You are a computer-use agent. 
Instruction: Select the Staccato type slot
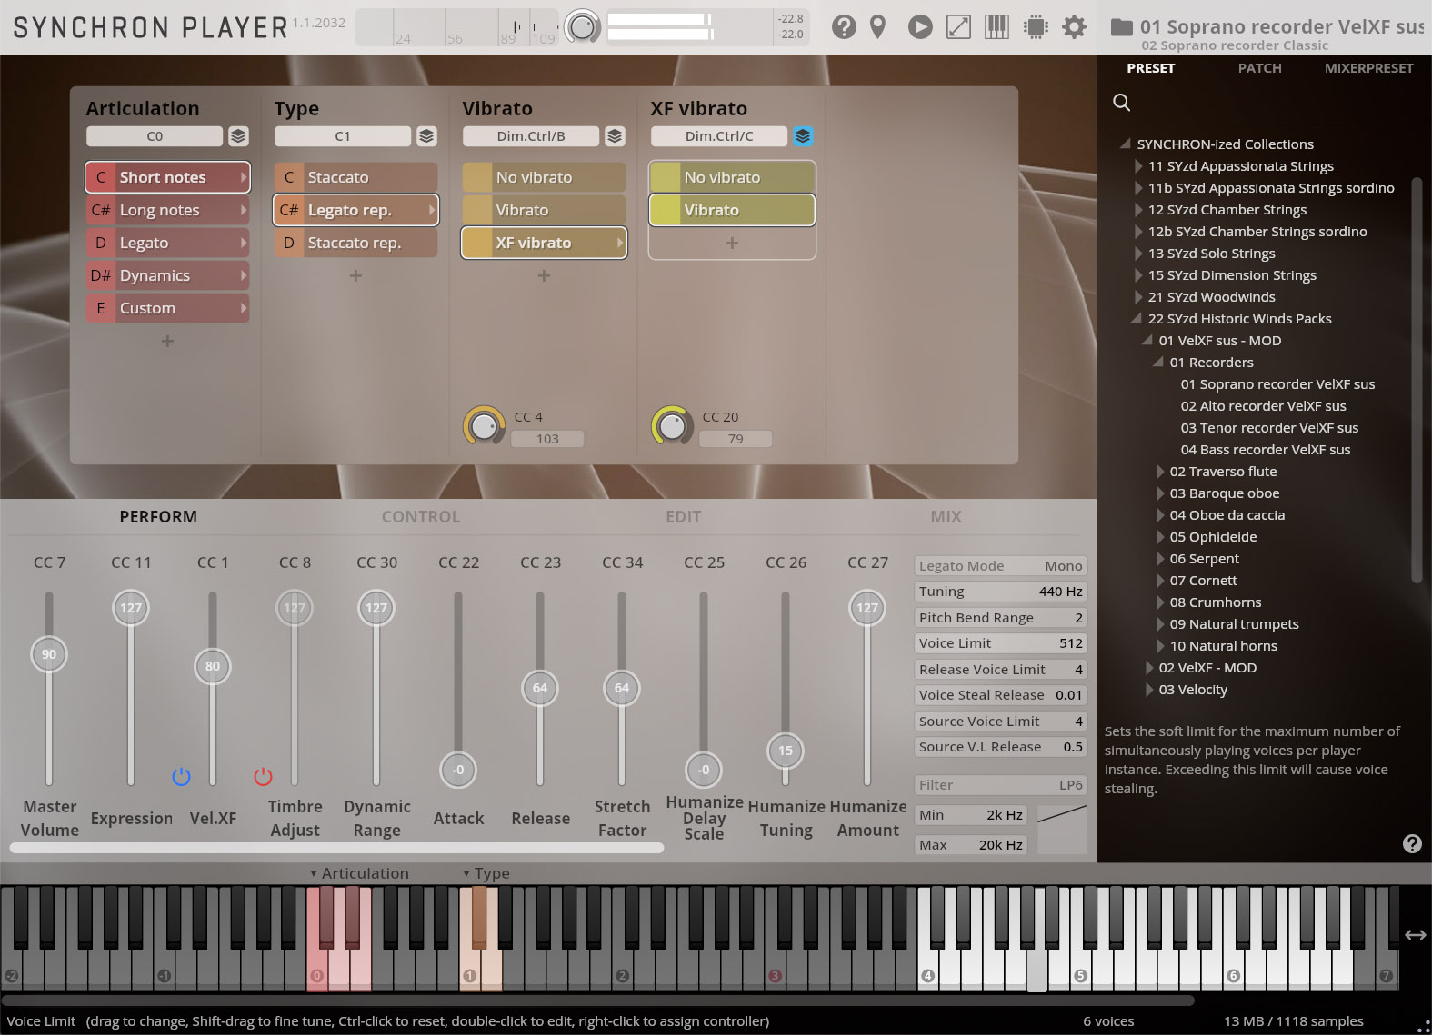355,177
